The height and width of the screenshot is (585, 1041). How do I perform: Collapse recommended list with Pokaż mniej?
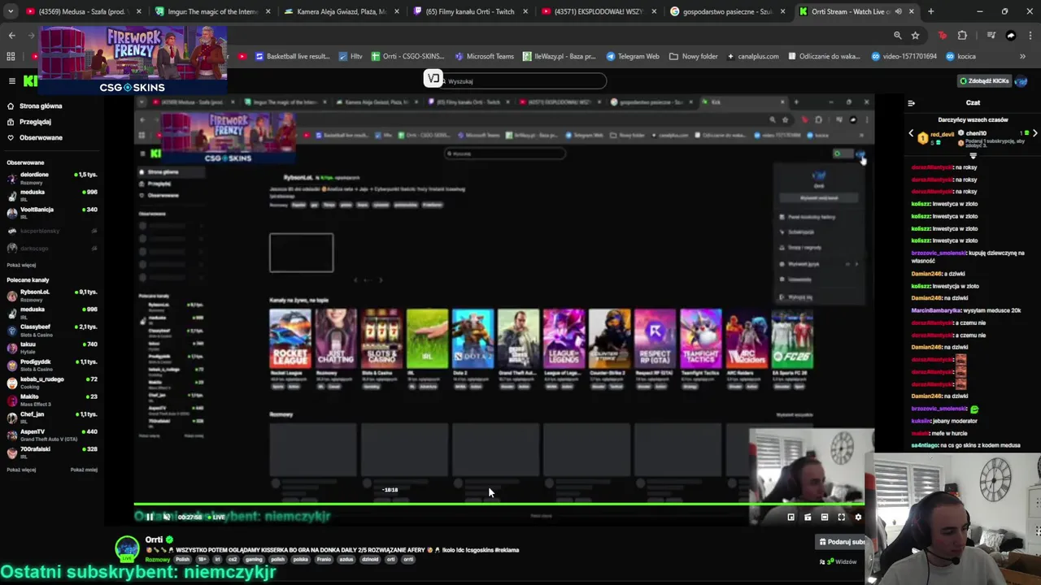(84, 470)
